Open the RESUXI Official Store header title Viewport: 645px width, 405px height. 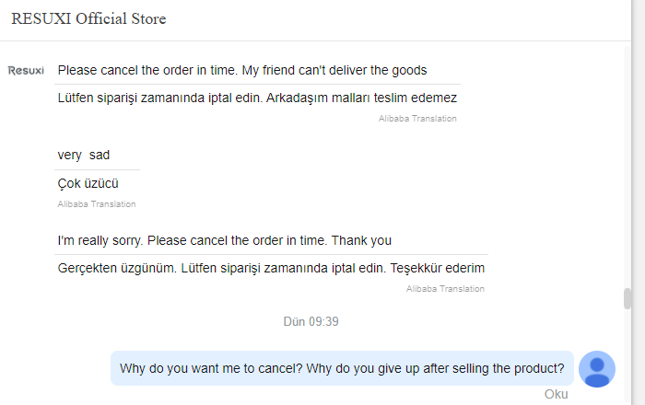[x=88, y=19]
